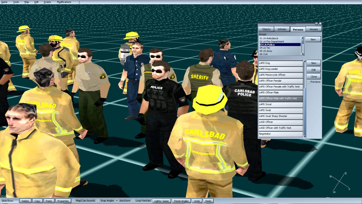
Task: Open Properties from the bottom toolbar
Action: click(63, 201)
